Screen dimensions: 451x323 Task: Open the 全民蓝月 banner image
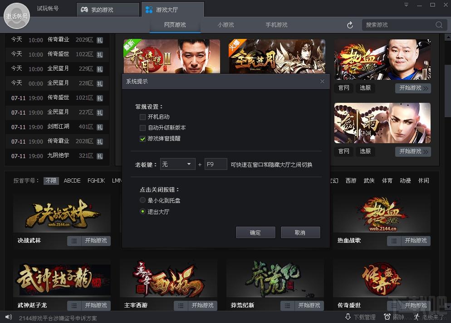pos(277,56)
